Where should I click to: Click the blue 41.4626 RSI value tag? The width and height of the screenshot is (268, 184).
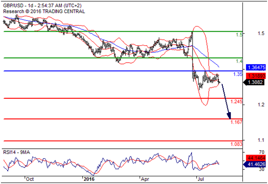(255, 164)
